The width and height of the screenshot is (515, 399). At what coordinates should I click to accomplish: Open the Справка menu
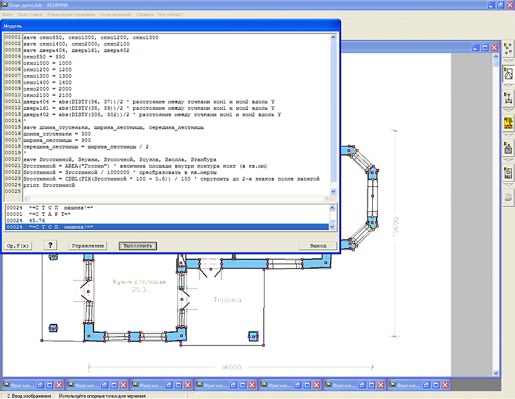point(144,14)
